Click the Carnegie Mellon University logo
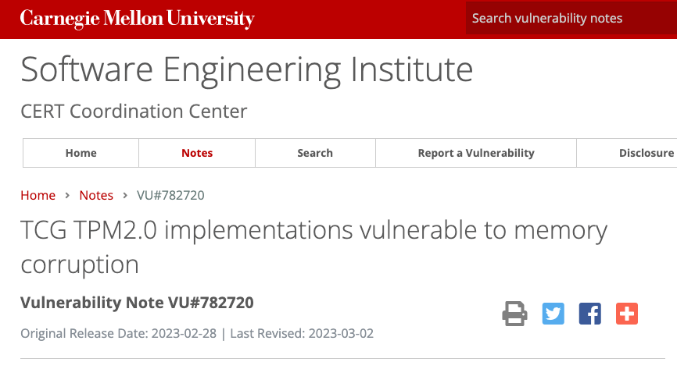Screen dimensions: 677x369 pos(138,19)
